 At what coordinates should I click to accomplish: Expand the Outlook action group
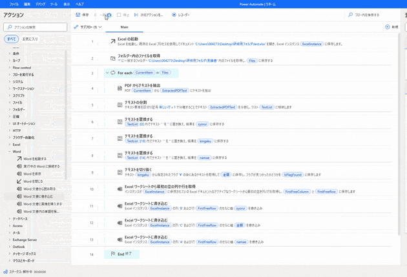click(10, 247)
